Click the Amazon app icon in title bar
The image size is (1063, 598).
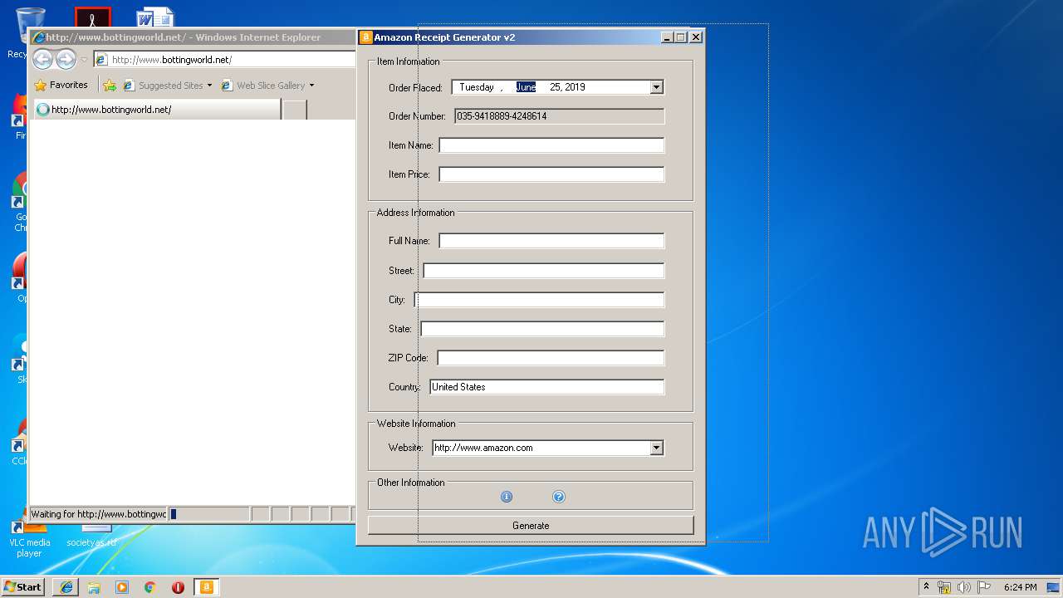click(365, 37)
